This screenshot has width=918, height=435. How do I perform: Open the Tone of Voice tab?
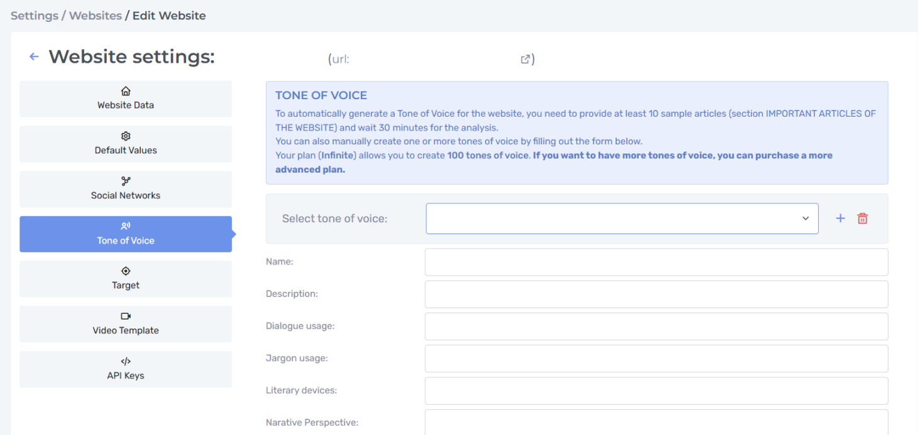[x=126, y=234]
